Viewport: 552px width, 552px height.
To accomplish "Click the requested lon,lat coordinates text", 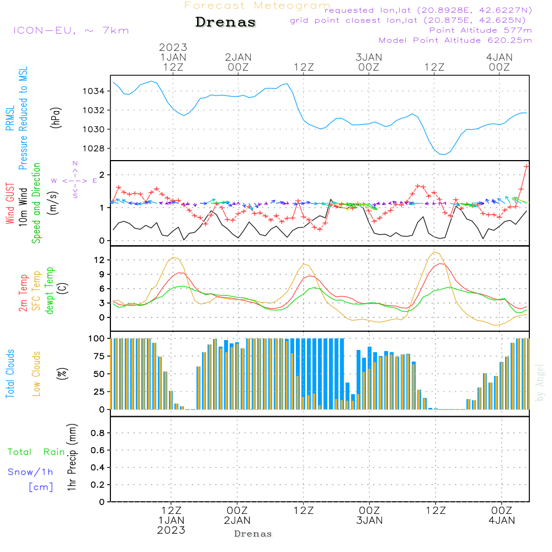I will coord(428,10).
